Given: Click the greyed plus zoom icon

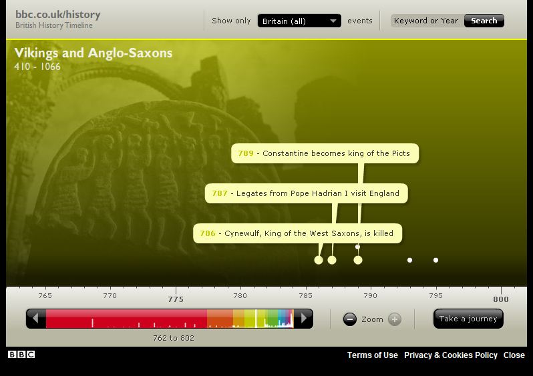Looking at the screenshot, I should point(395,319).
